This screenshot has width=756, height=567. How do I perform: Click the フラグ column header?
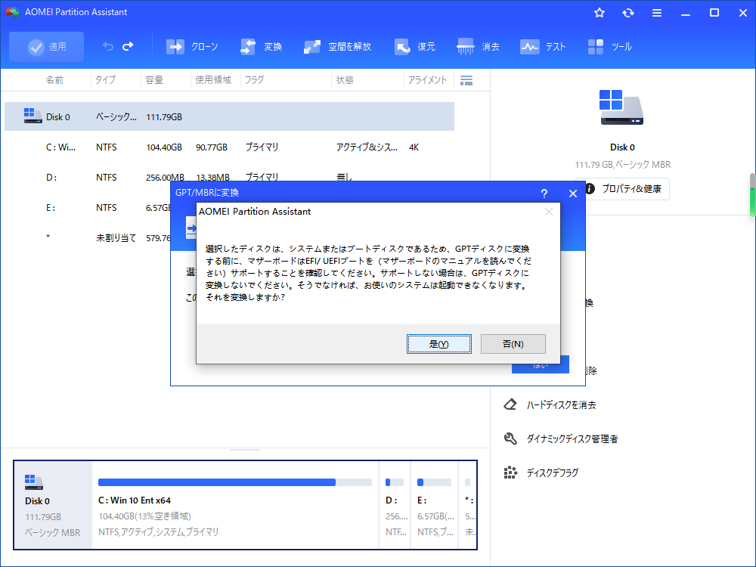point(254,80)
